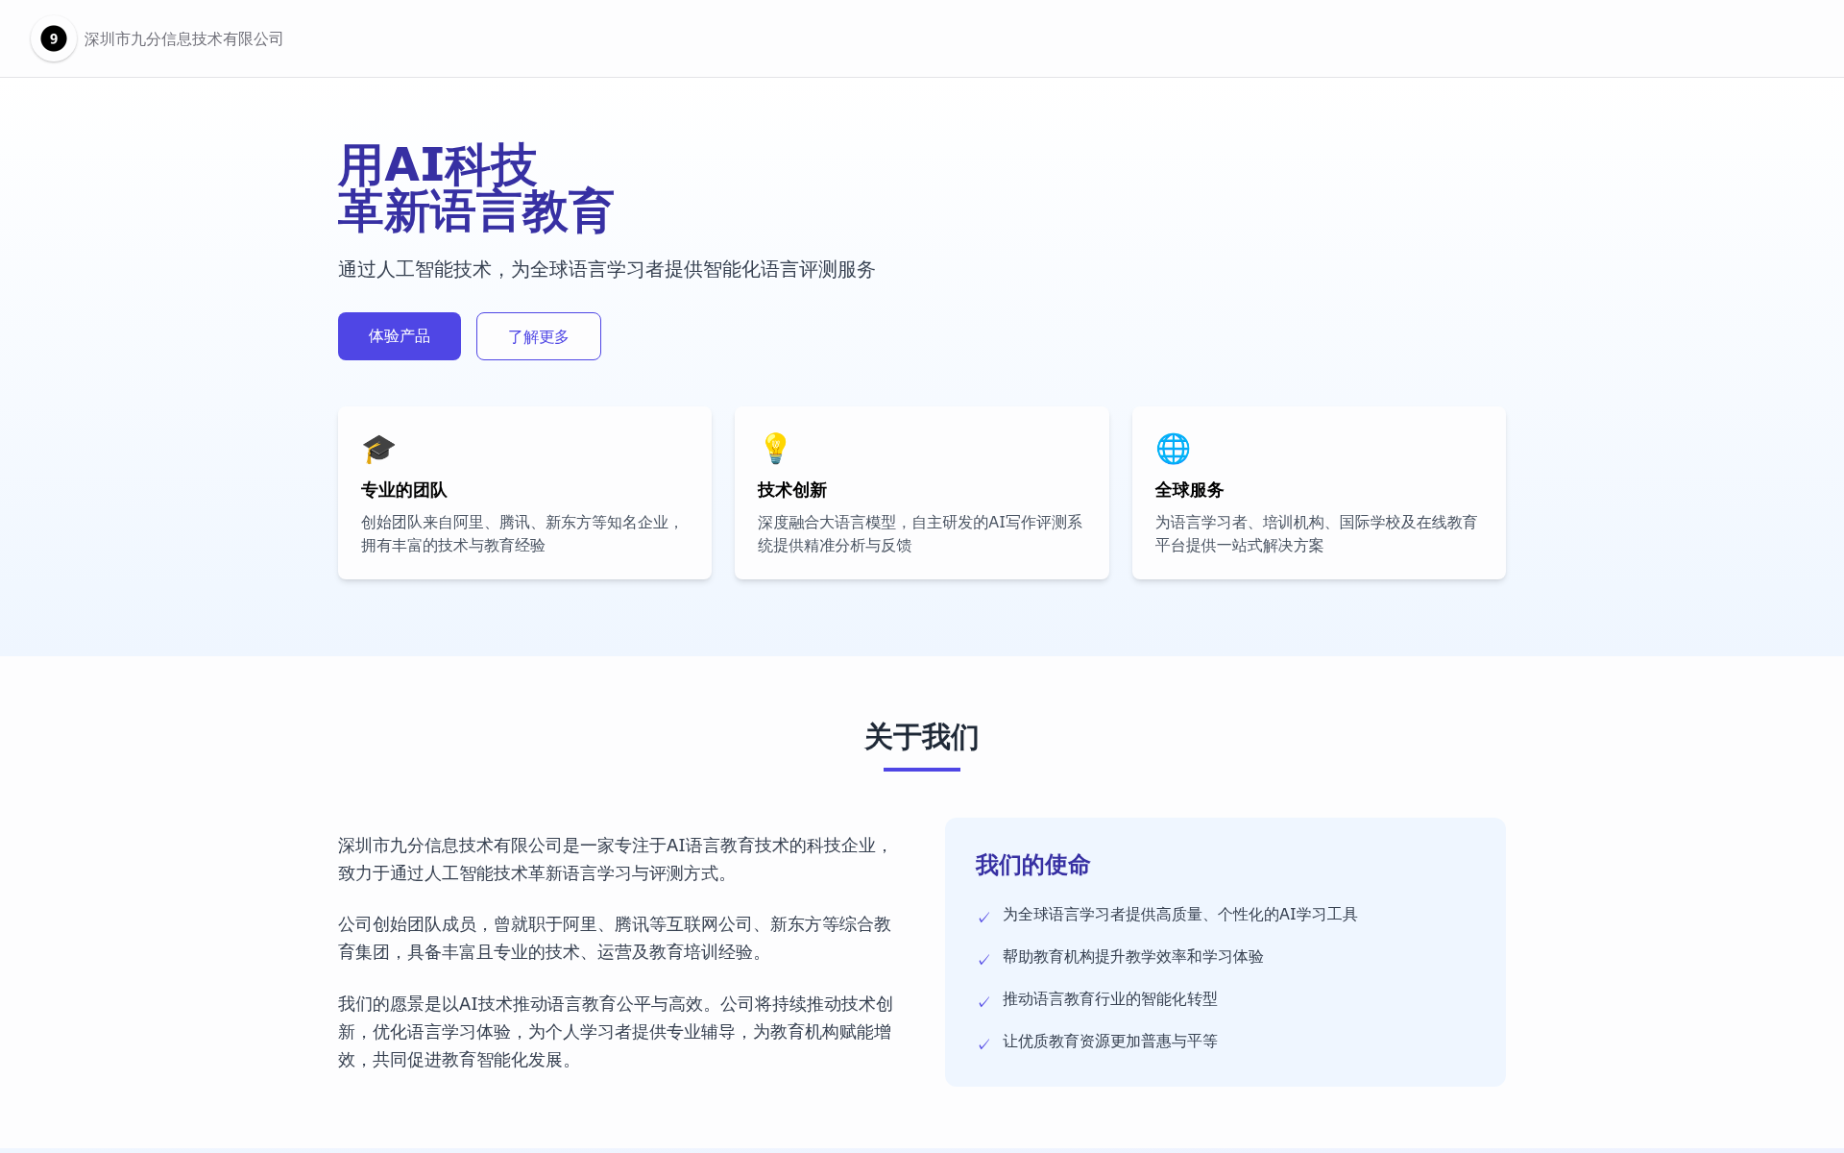Click checkmark beside 推动语言教育行业的智能化转型
The width and height of the screenshot is (1844, 1153).
point(983,1001)
